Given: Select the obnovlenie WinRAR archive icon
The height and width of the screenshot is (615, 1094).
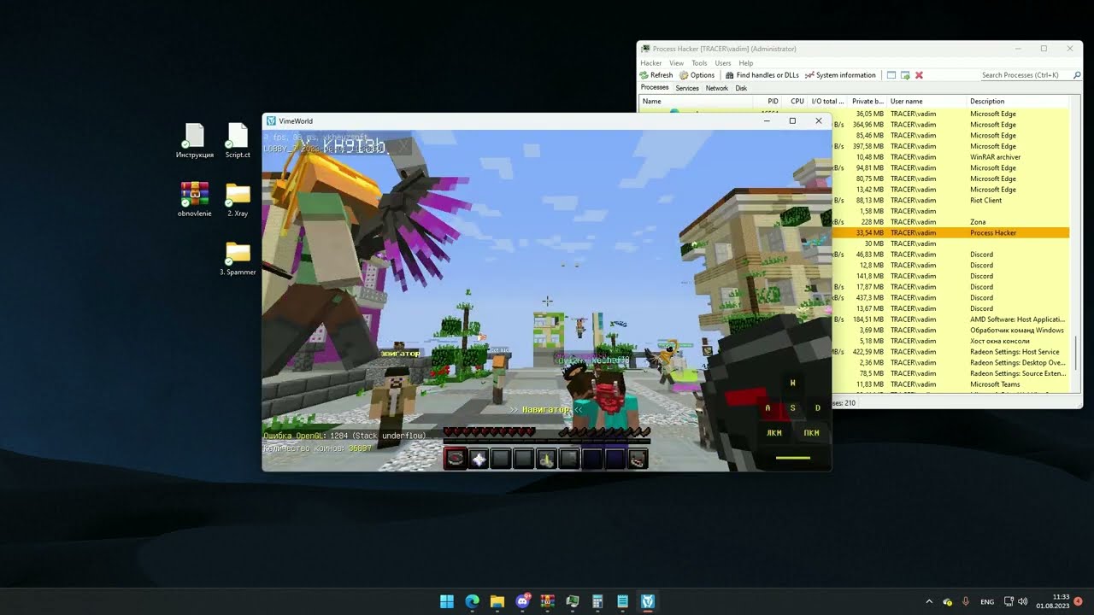Looking at the screenshot, I should point(195,200).
